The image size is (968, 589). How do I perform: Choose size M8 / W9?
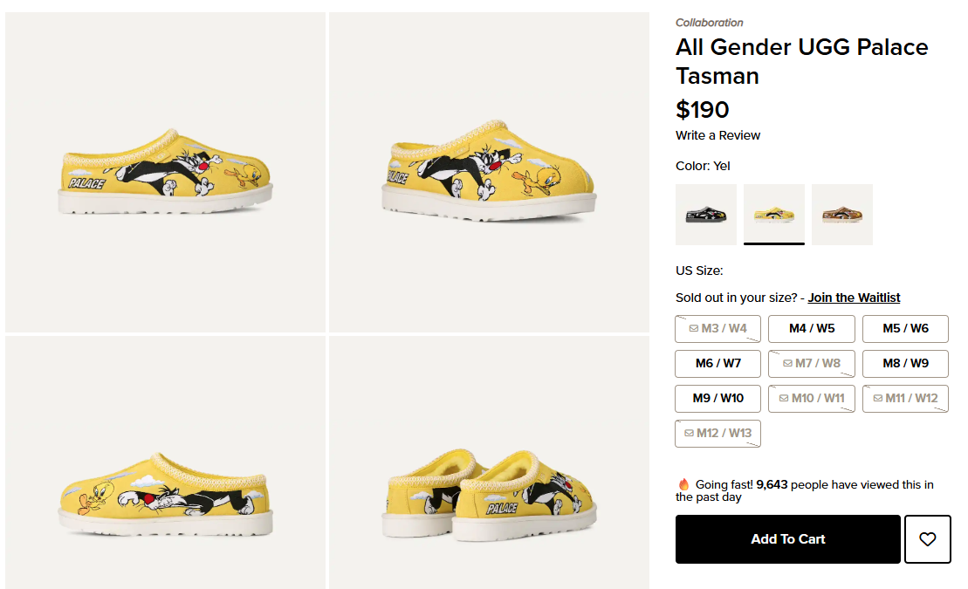[x=905, y=364]
